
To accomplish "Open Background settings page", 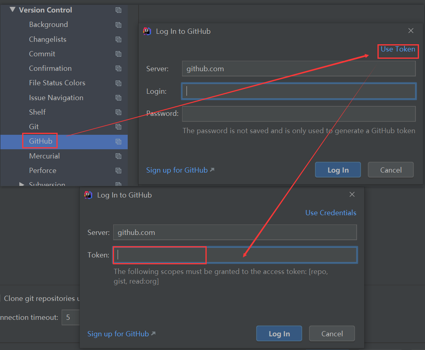I will click(48, 25).
